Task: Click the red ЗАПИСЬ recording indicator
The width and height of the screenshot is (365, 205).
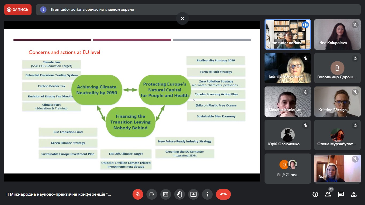Action: [x=18, y=10]
